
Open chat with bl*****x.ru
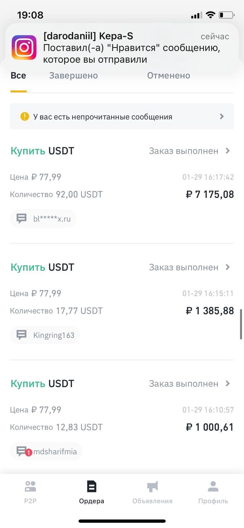pyautogui.click(x=43, y=218)
